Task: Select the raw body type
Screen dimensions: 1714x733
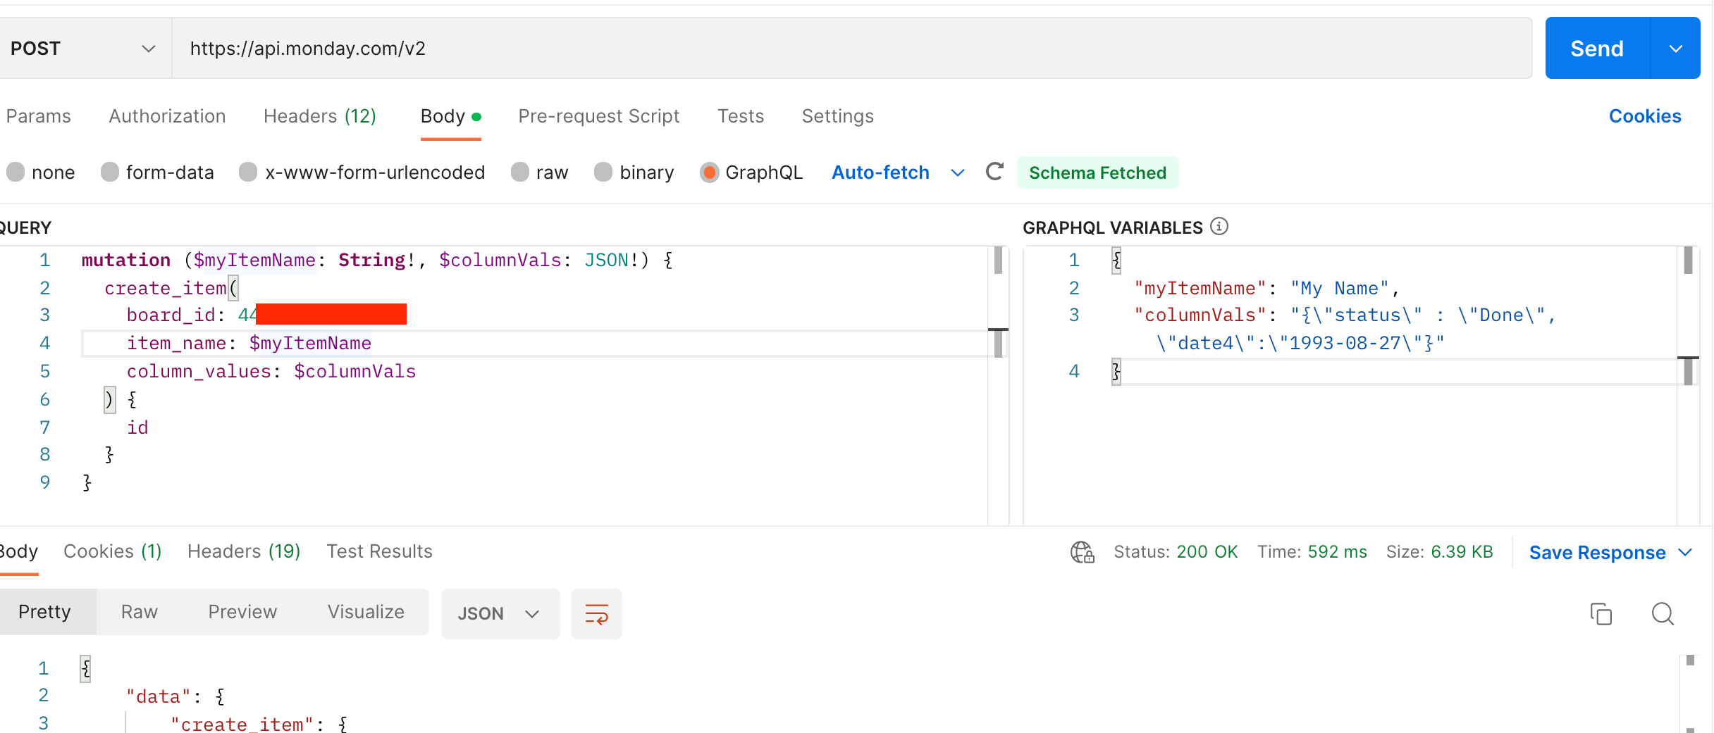Action: coord(520,173)
